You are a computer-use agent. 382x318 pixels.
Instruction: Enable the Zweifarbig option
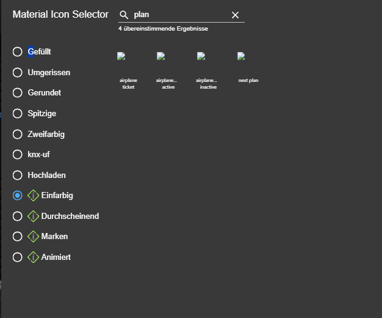pos(18,134)
